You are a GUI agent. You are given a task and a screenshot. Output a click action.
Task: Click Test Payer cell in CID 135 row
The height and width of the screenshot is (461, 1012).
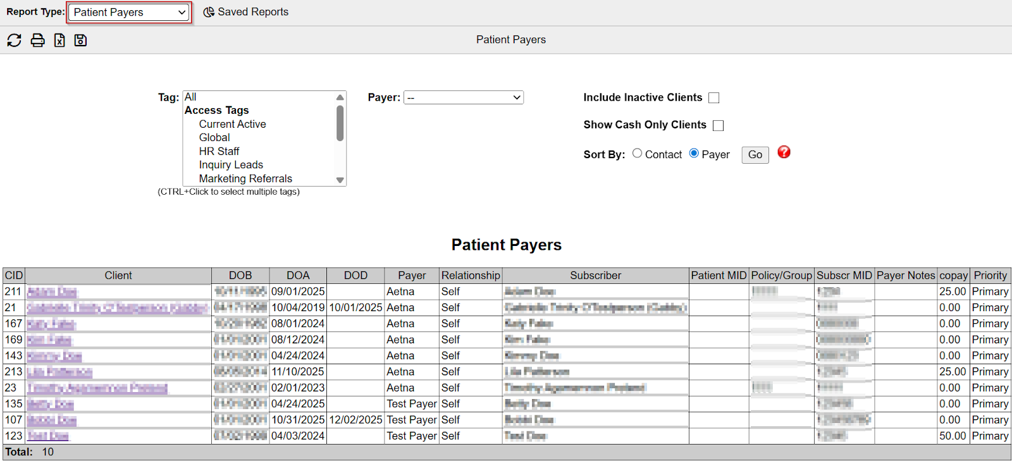coord(412,404)
